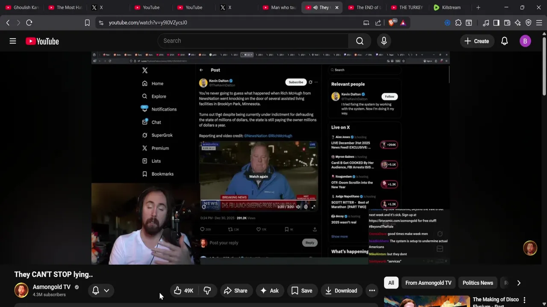547x307 pixels.
Task: Bookmark this page using bookmark icon
Action: (x=87, y=23)
